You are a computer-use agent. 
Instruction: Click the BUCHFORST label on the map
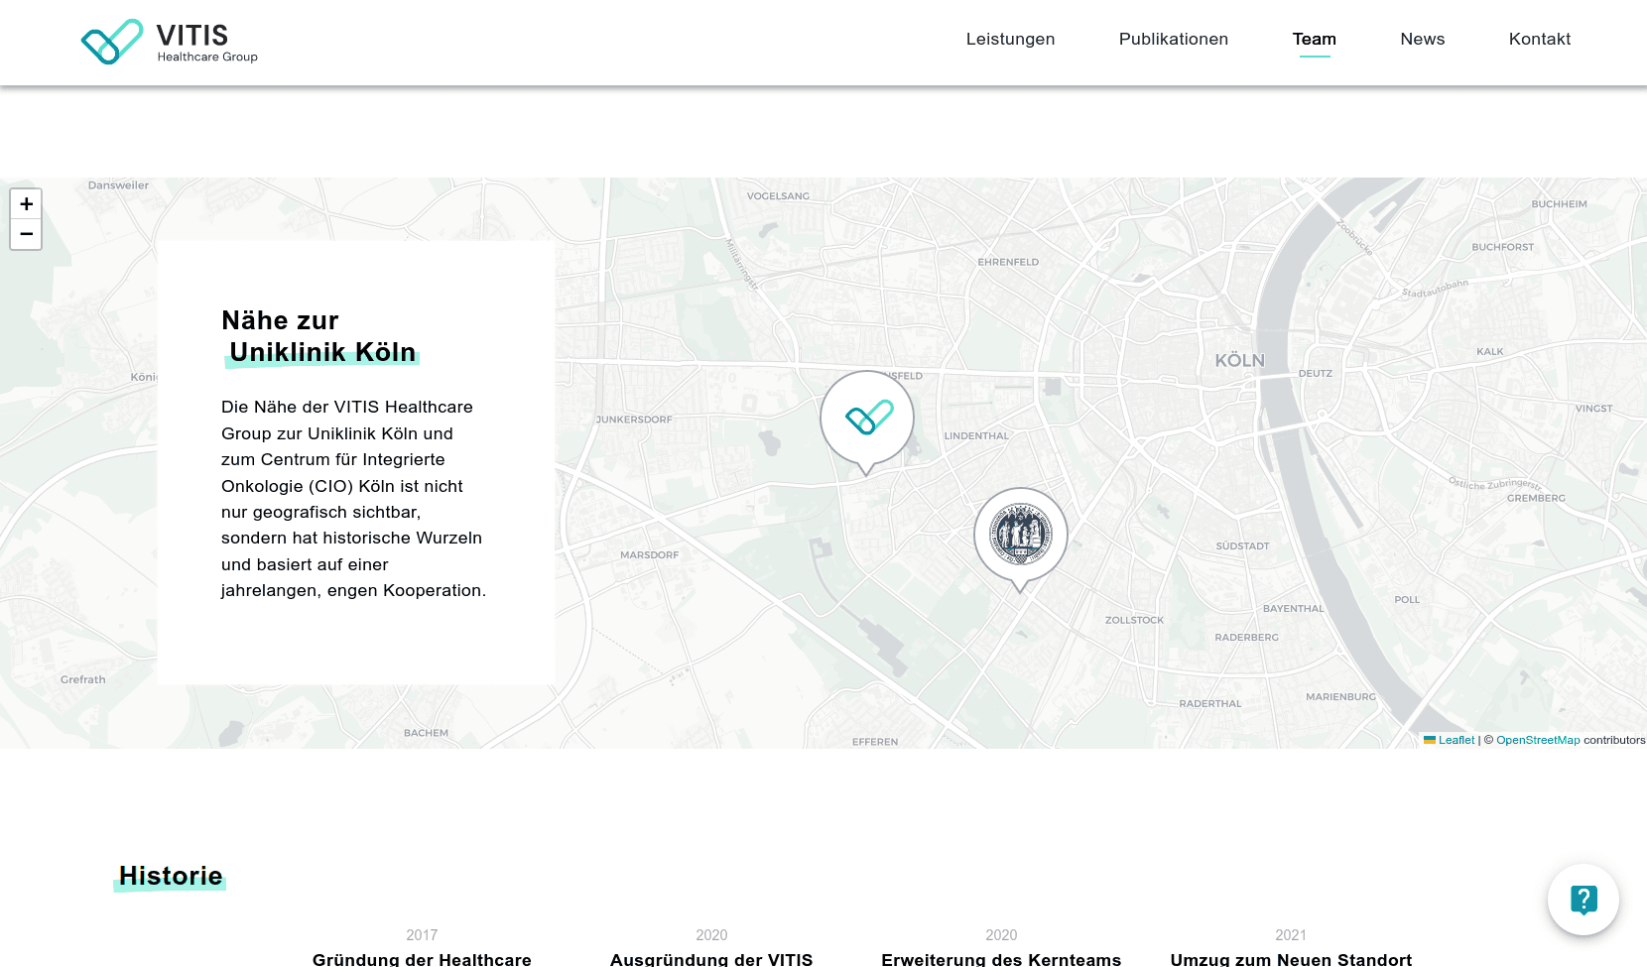[1502, 248]
